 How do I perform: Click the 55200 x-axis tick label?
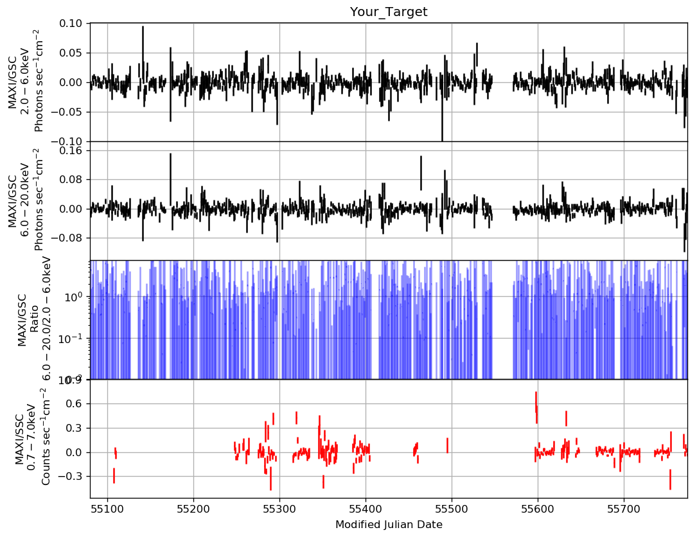pyautogui.click(x=193, y=509)
